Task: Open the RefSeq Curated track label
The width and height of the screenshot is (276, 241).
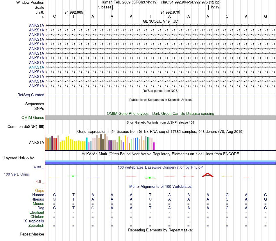Action: pos(31,95)
